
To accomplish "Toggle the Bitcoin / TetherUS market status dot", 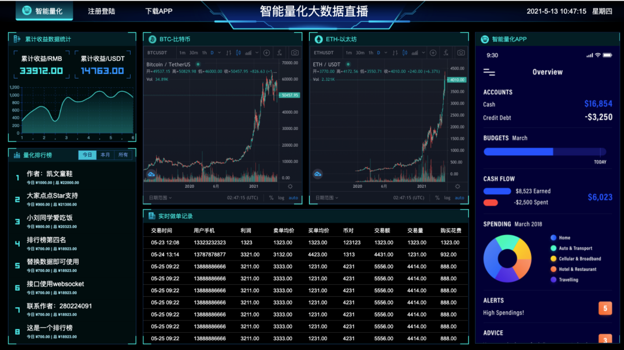I will click(x=198, y=64).
